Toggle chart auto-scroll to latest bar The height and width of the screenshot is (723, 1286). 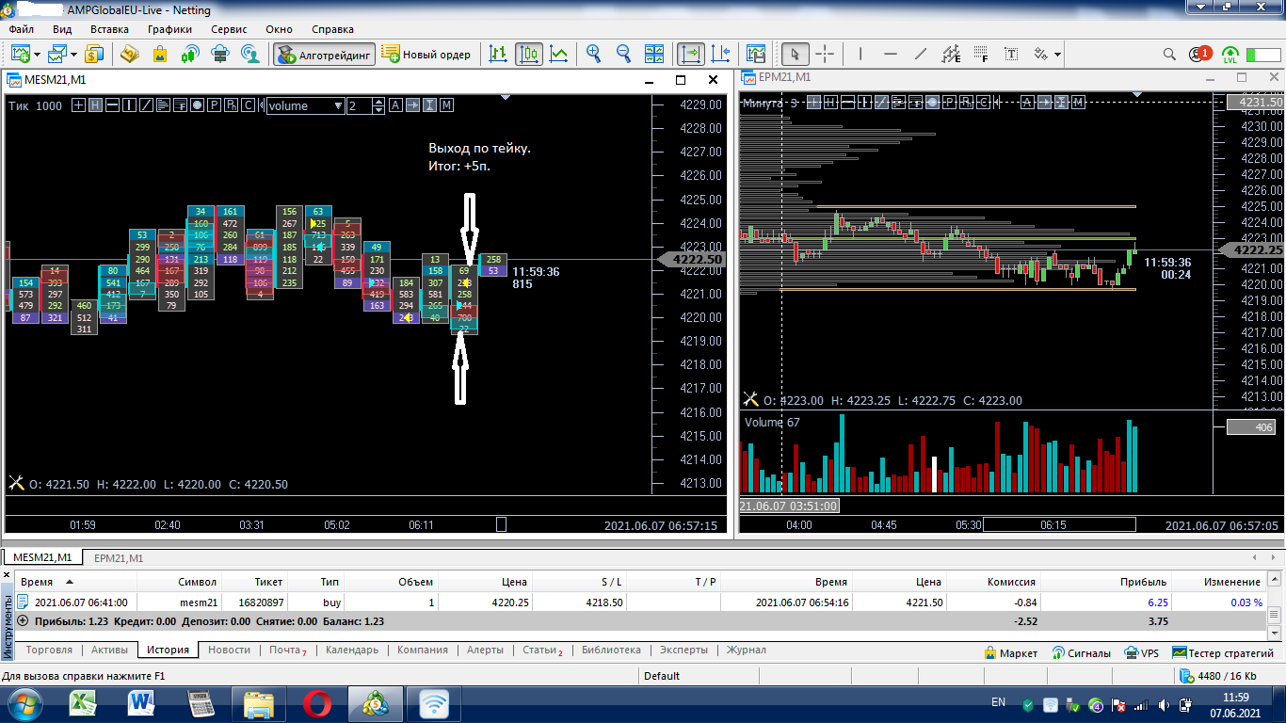(691, 54)
